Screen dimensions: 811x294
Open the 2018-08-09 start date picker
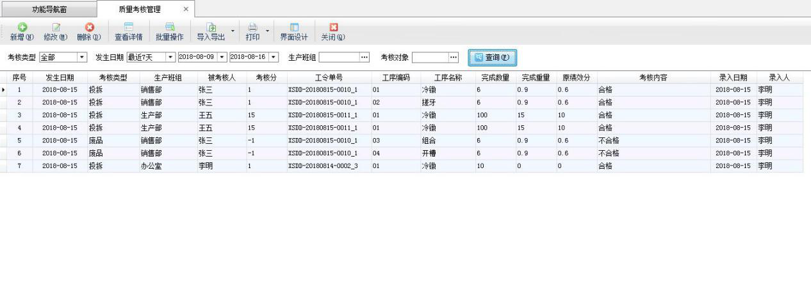click(x=222, y=58)
